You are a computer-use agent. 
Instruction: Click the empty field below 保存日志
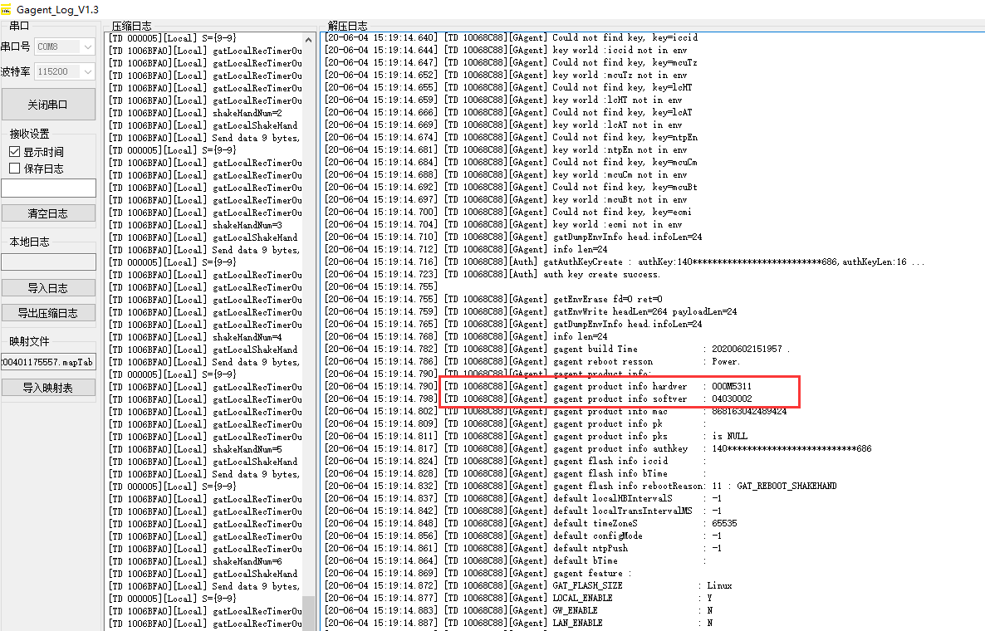pos(48,188)
